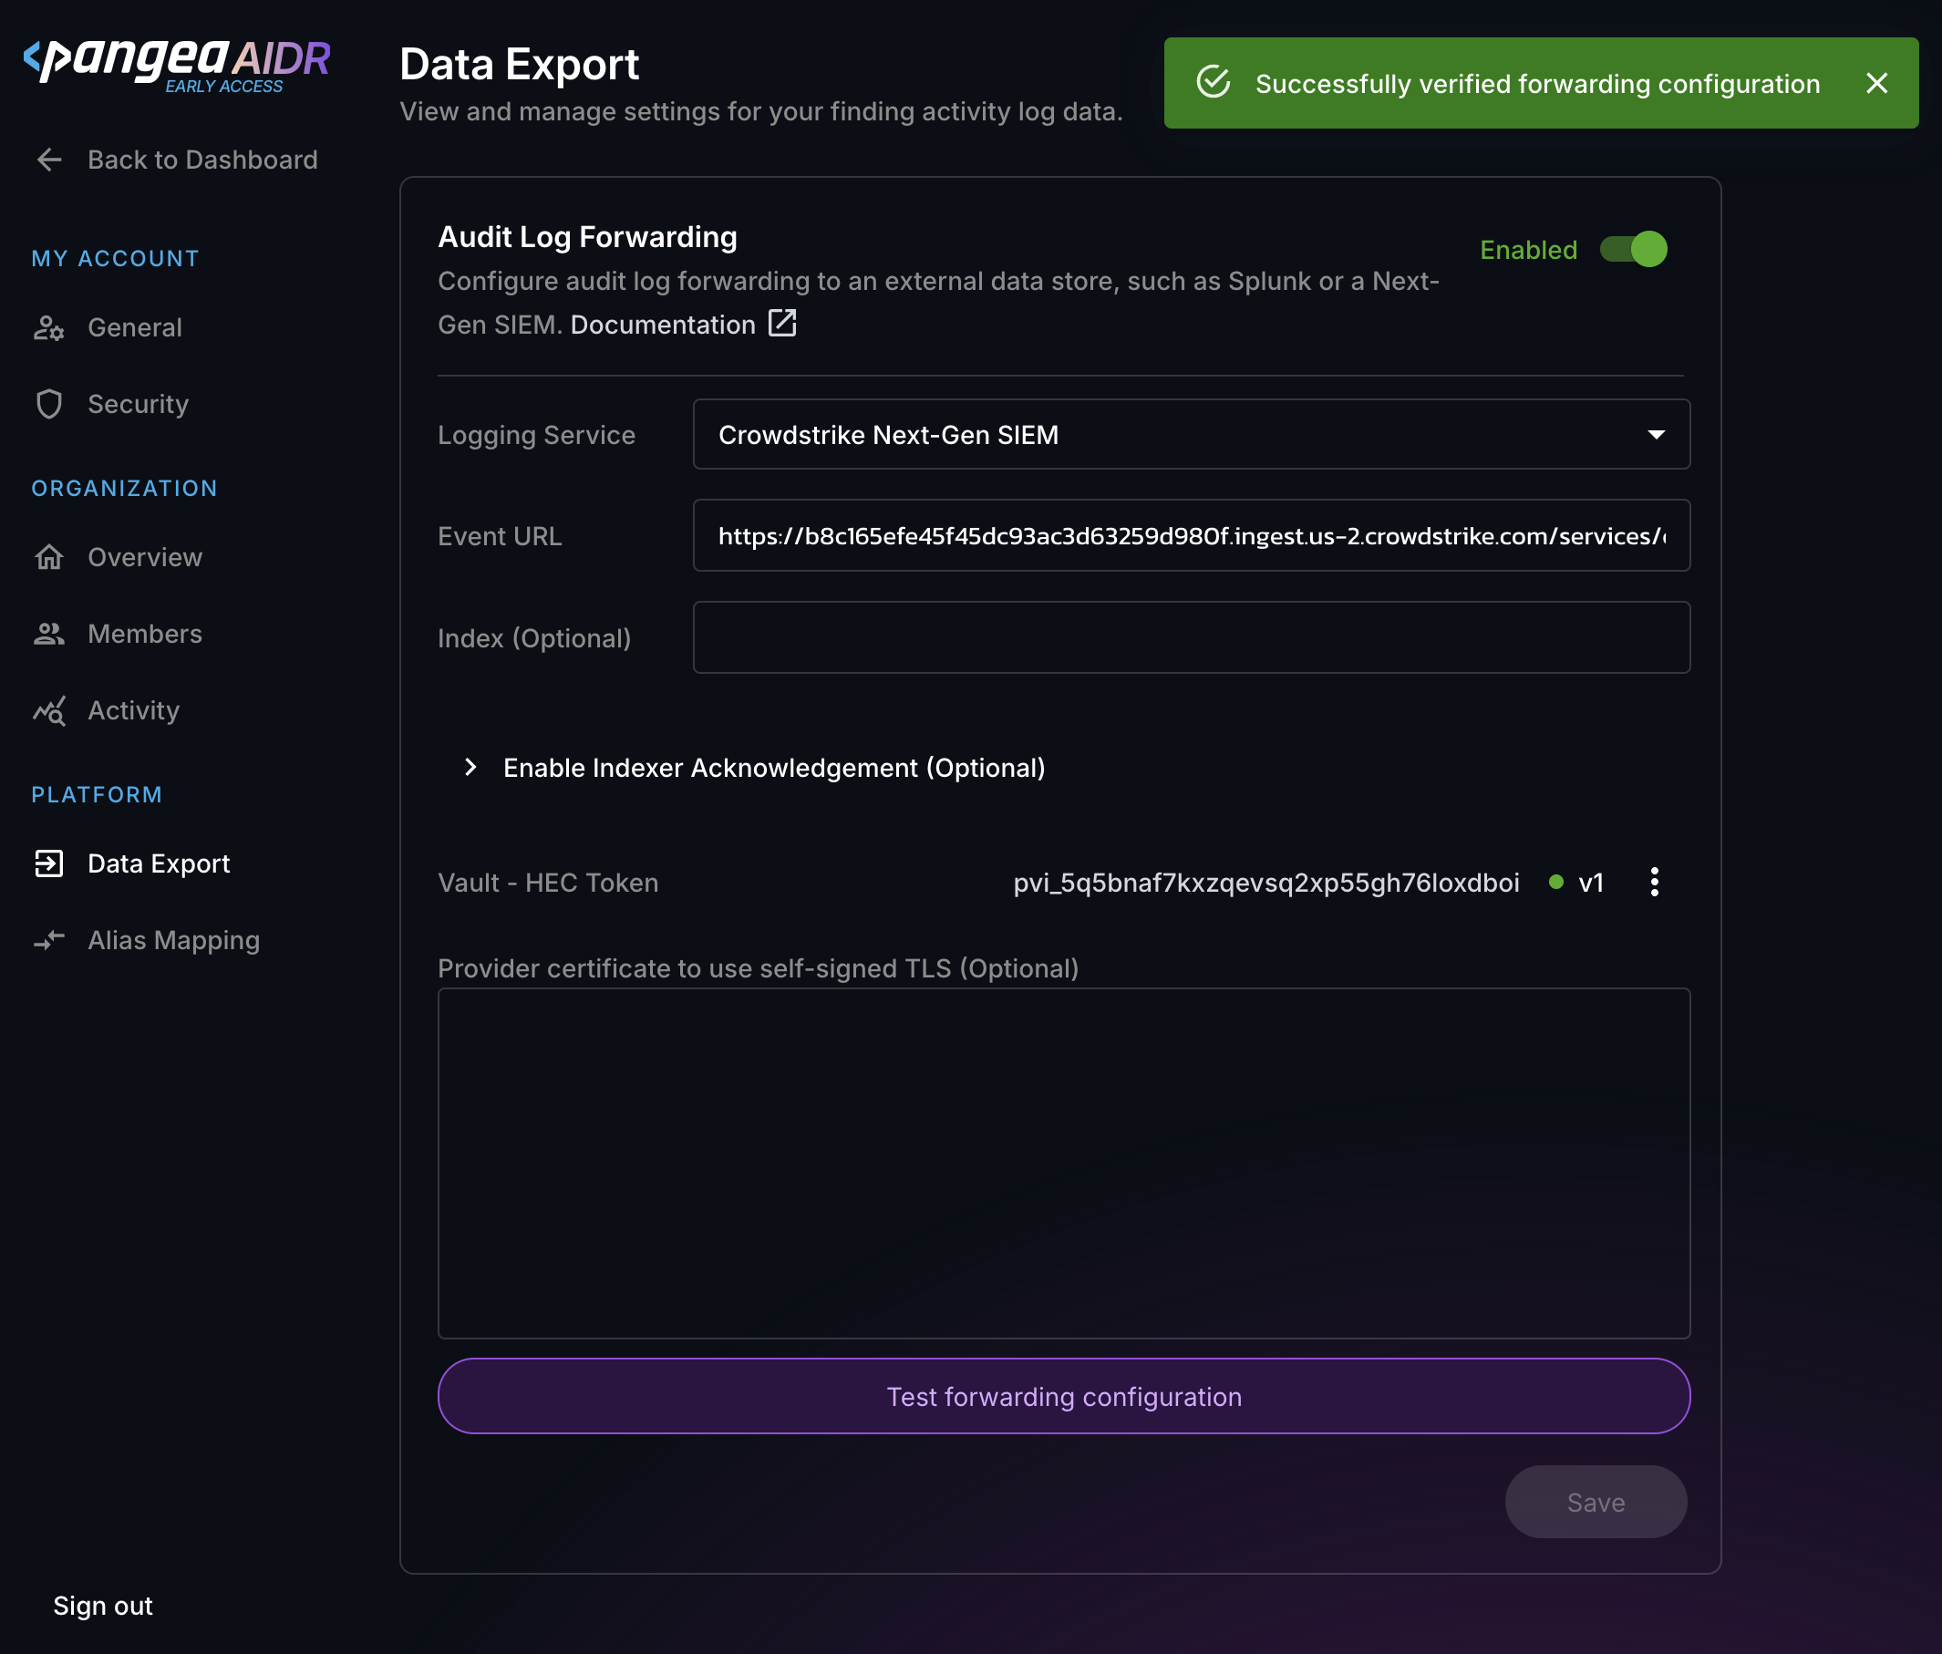Open the Security page
The height and width of the screenshot is (1654, 1942).
pyautogui.click(x=138, y=404)
